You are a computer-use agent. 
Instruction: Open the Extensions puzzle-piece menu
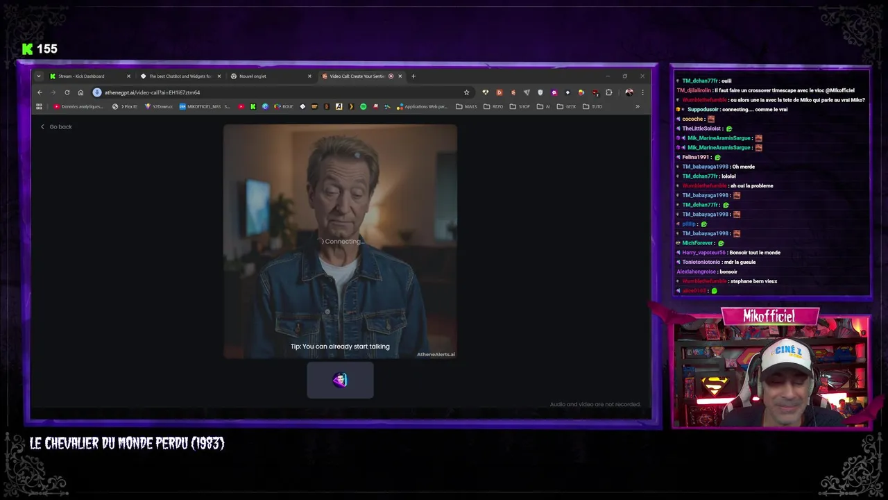609,92
